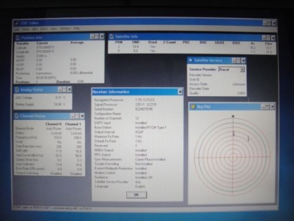Minimize the Sky Plot window

click(x=263, y=107)
